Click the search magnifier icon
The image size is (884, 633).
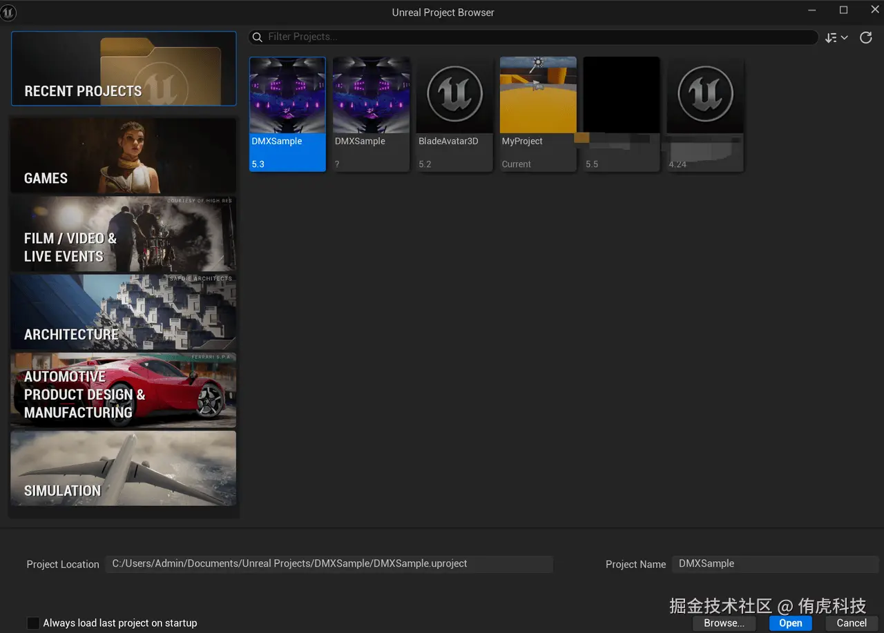point(257,37)
